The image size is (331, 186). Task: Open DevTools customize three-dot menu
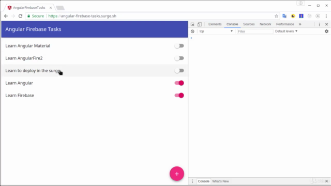[x=320, y=24]
